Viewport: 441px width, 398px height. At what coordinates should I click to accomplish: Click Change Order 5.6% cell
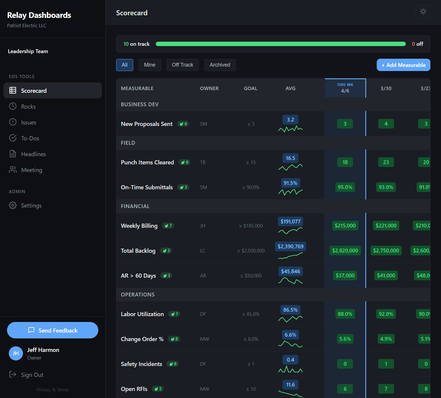pyautogui.click(x=345, y=339)
